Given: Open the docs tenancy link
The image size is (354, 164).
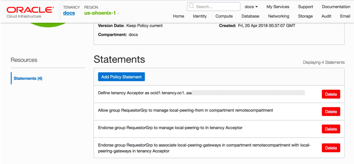Looking at the screenshot, I should click(69, 13).
